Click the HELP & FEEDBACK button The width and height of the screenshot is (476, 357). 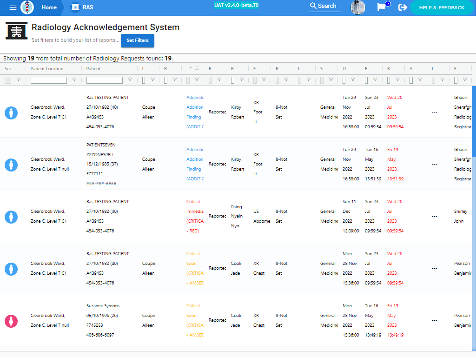[442, 7]
